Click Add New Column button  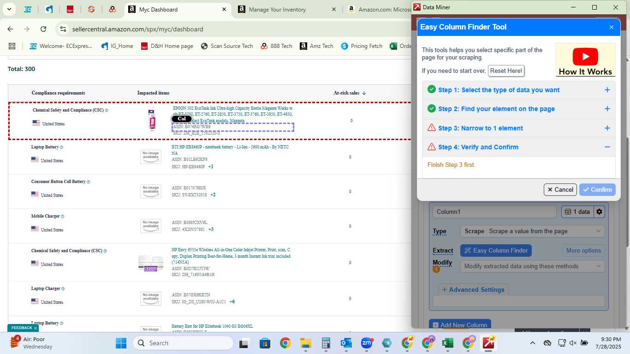pos(460,324)
